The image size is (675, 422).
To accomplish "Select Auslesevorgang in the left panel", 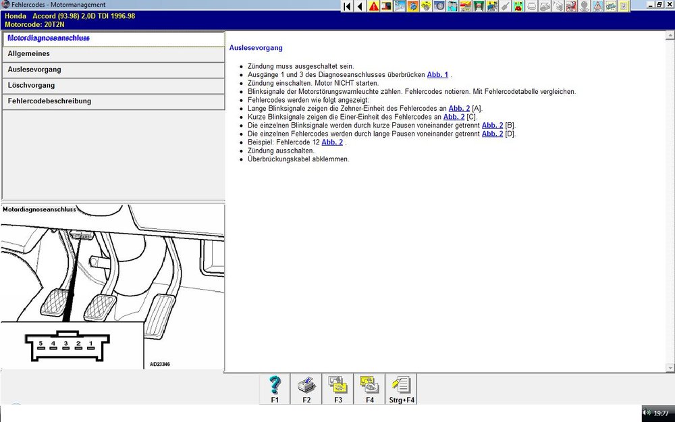I will tap(113, 70).
